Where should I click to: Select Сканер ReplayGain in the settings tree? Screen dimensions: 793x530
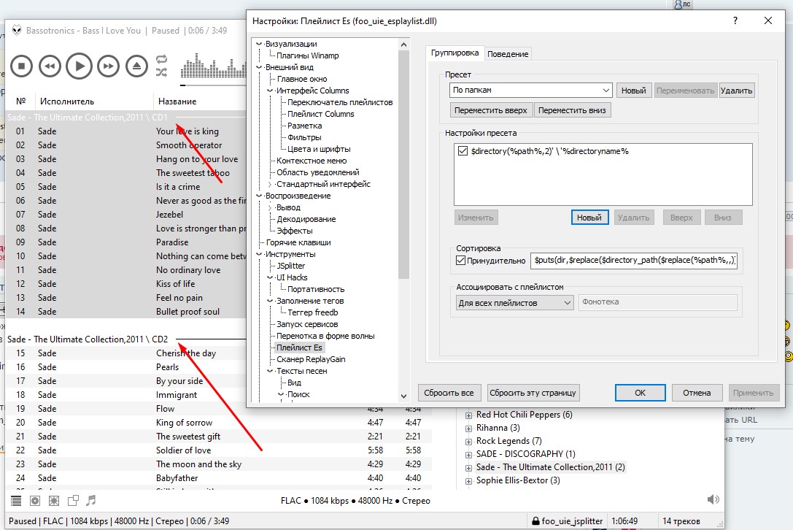pyautogui.click(x=311, y=359)
